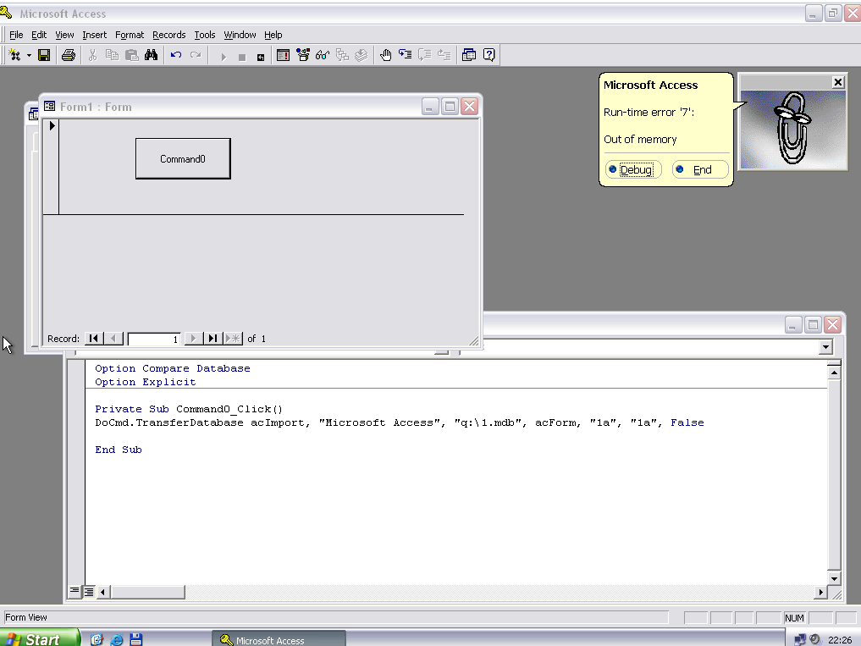This screenshot has height=646, width=861.
Task: Open the Edit menu
Action: pos(39,35)
